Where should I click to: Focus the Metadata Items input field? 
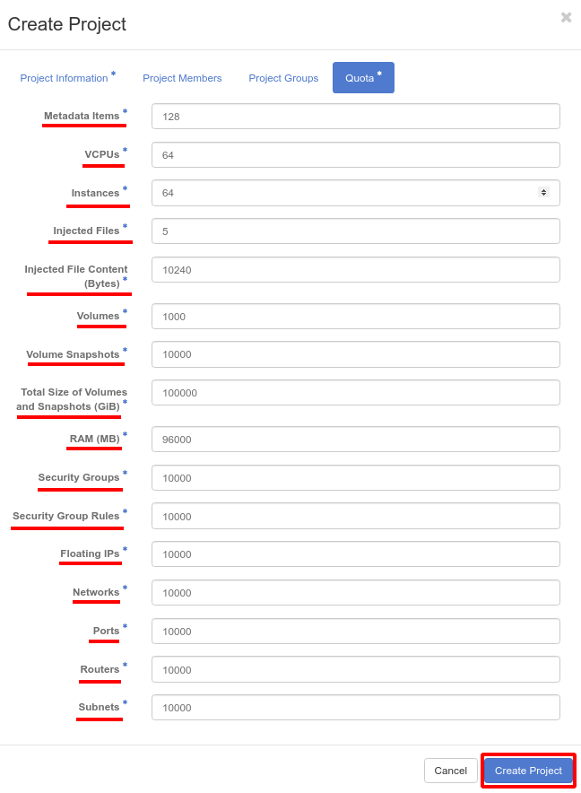355,117
